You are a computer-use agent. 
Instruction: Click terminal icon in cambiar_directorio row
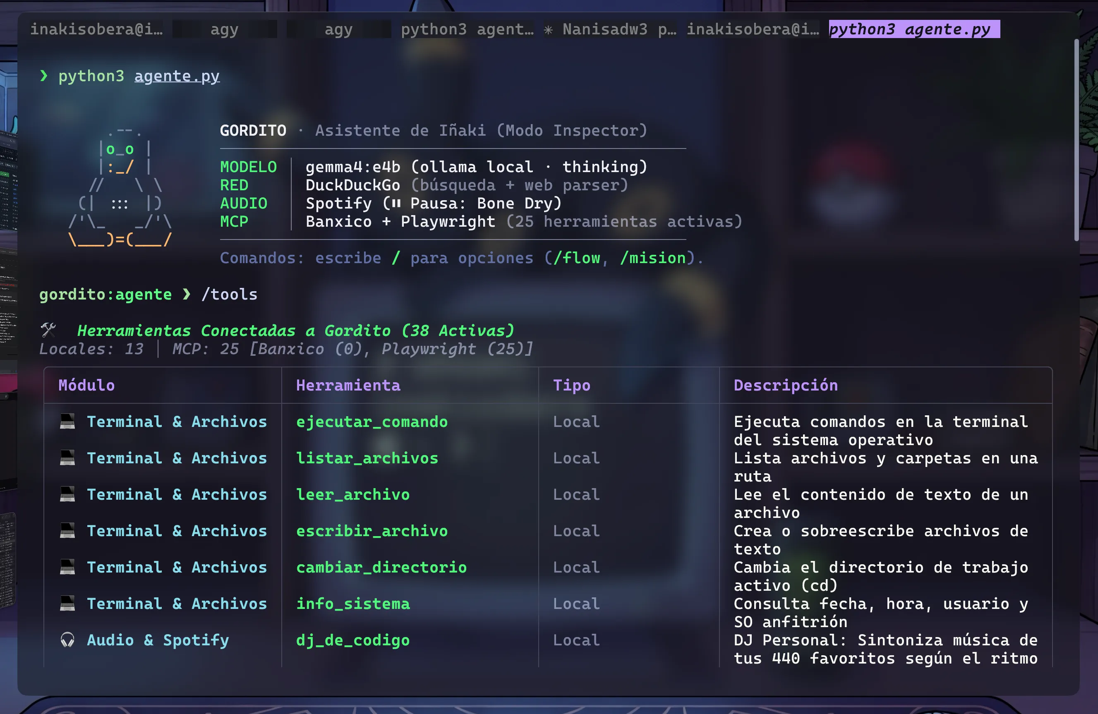[x=67, y=567]
